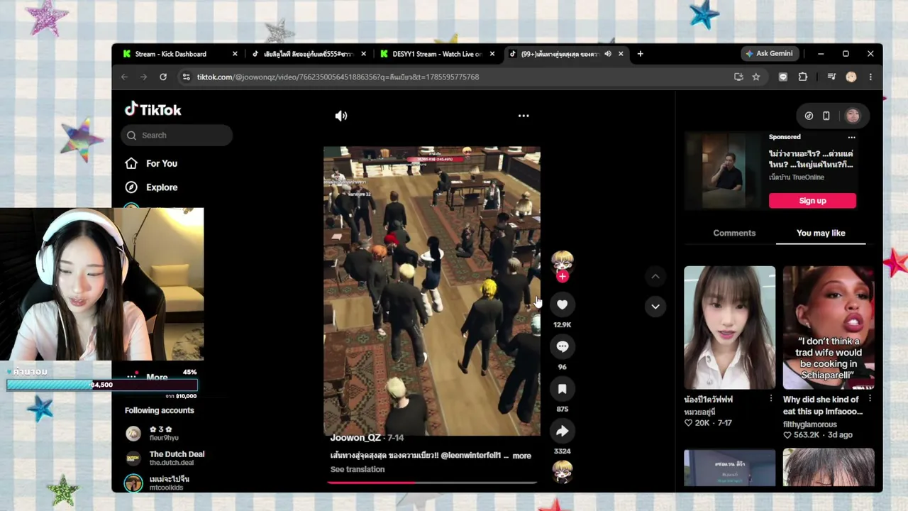
Task: Go to the previous video with up arrow
Action: click(655, 276)
